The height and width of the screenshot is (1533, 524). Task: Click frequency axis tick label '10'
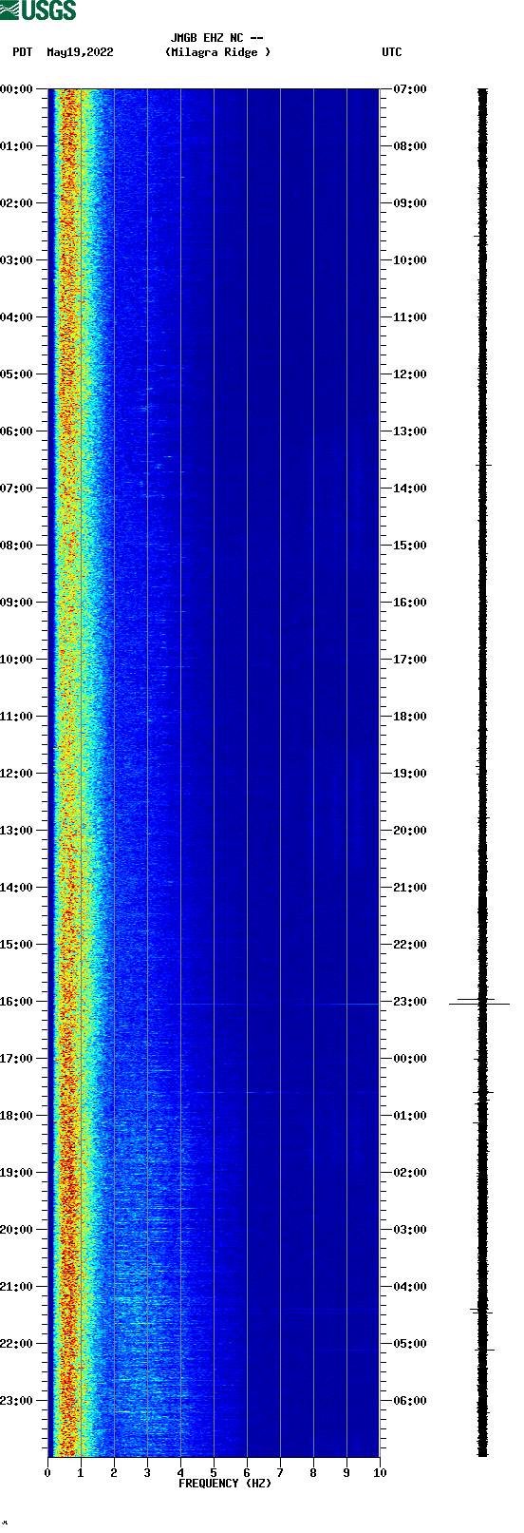click(380, 1473)
